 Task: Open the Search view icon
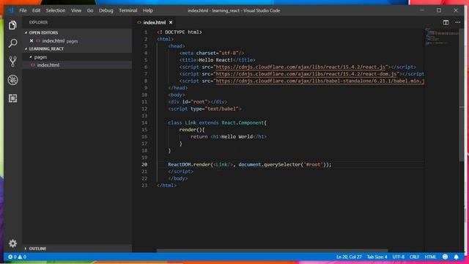(x=12, y=43)
